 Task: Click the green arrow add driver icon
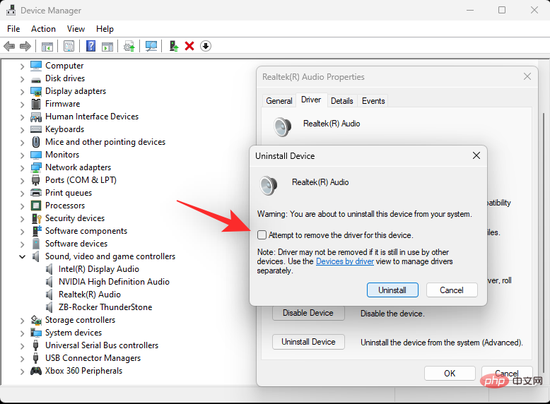(x=173, y=46)
